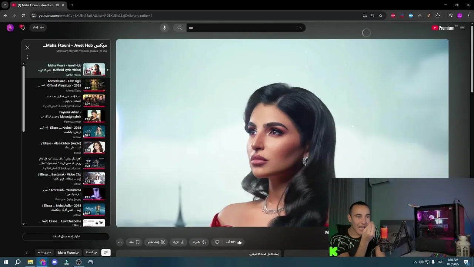The image size is (474, 267).
Task: Mute the tab via the speaker icon
Action: (57, 5)
